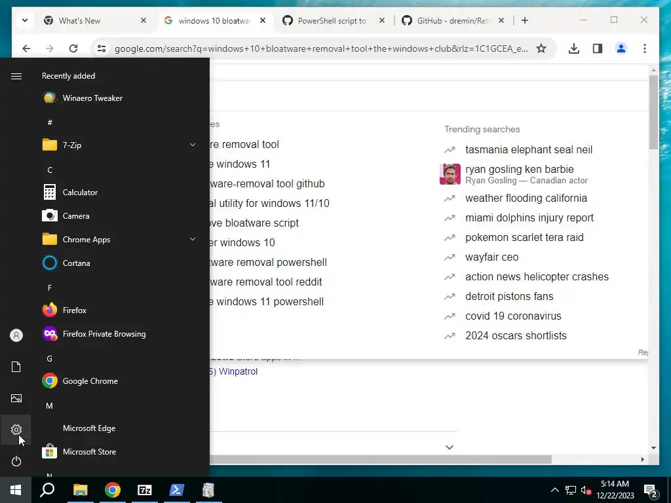Click the down chevron on Google page
The width and height of the screenshot is (671, 503).
pyautogui.click(x=449, y=447)
